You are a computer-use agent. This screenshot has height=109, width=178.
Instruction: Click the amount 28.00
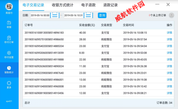pyautogui.click(x=82, y=39)
